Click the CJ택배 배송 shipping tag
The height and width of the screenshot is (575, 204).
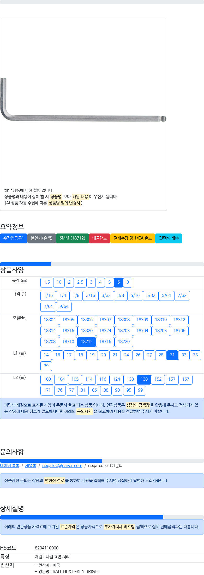pos(169,238)
